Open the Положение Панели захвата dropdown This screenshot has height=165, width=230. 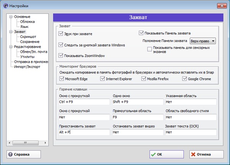tap(203, 40)
